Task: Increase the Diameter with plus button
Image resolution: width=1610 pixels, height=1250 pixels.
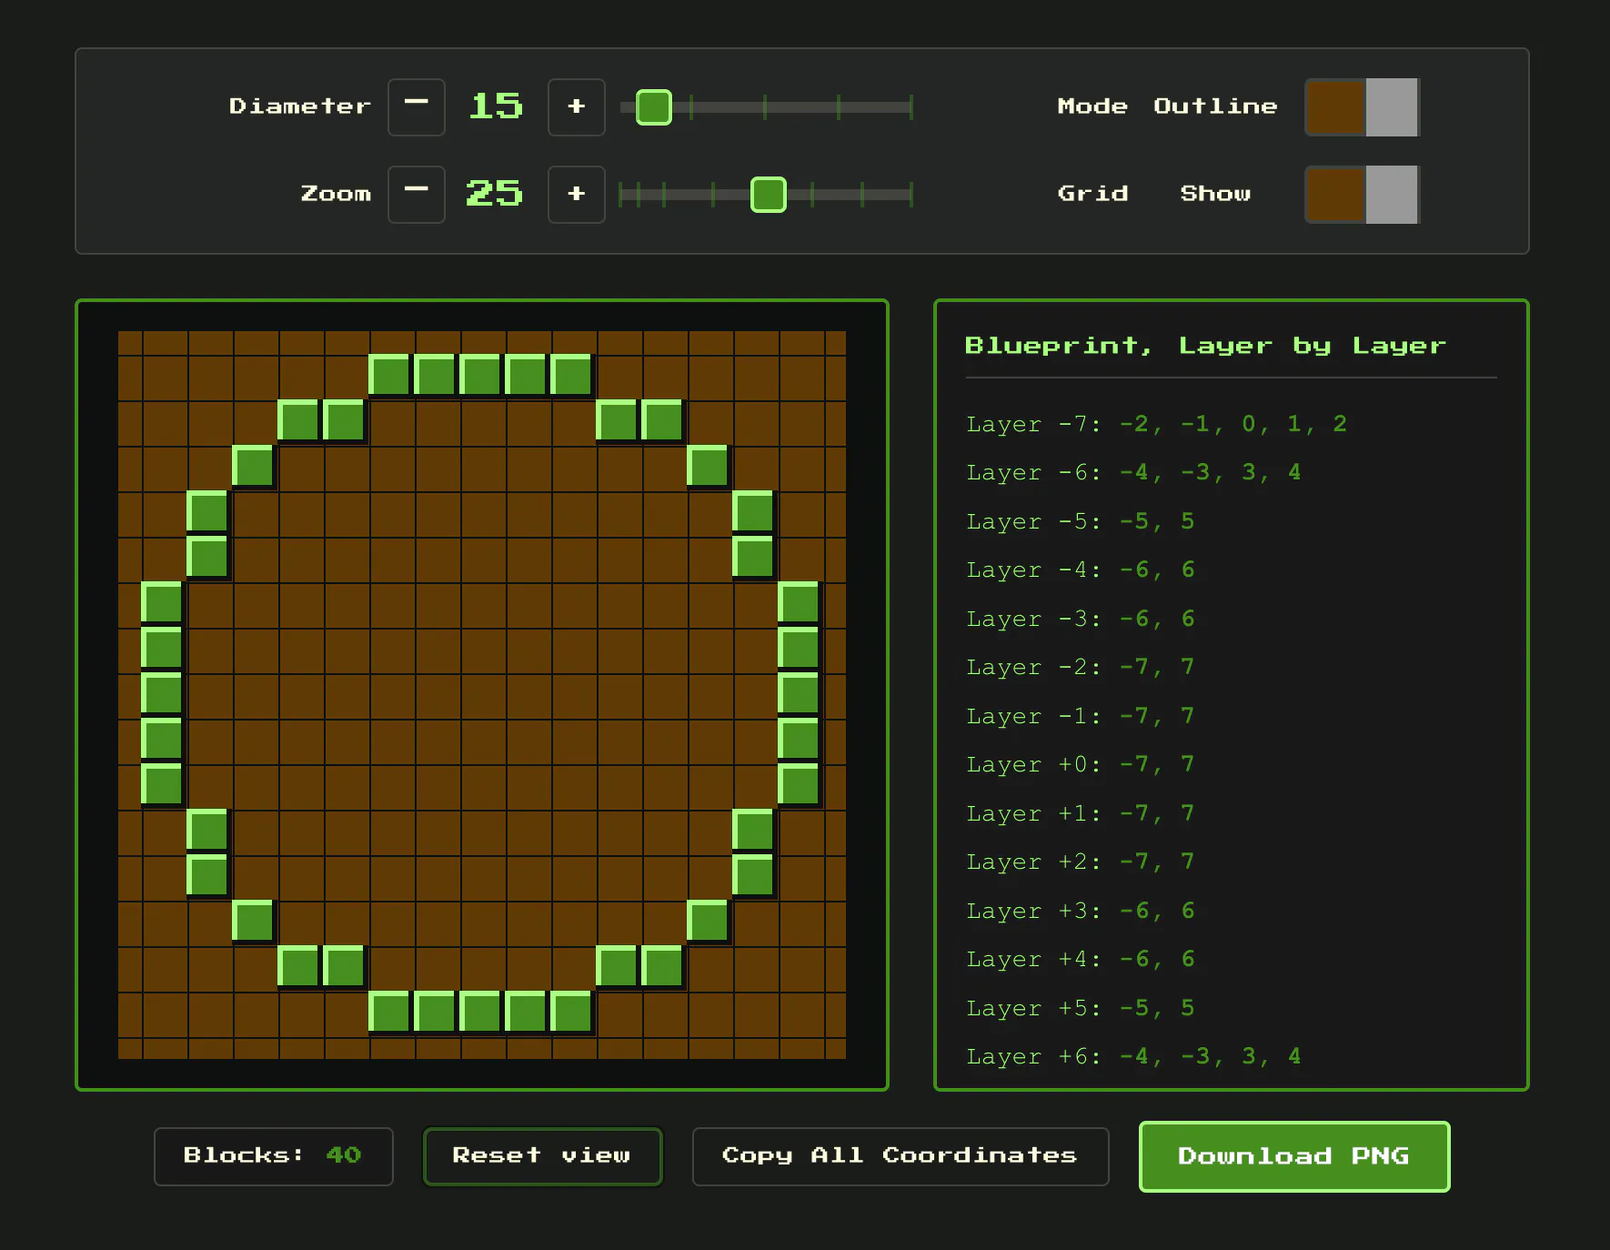Action: (577, 107)
